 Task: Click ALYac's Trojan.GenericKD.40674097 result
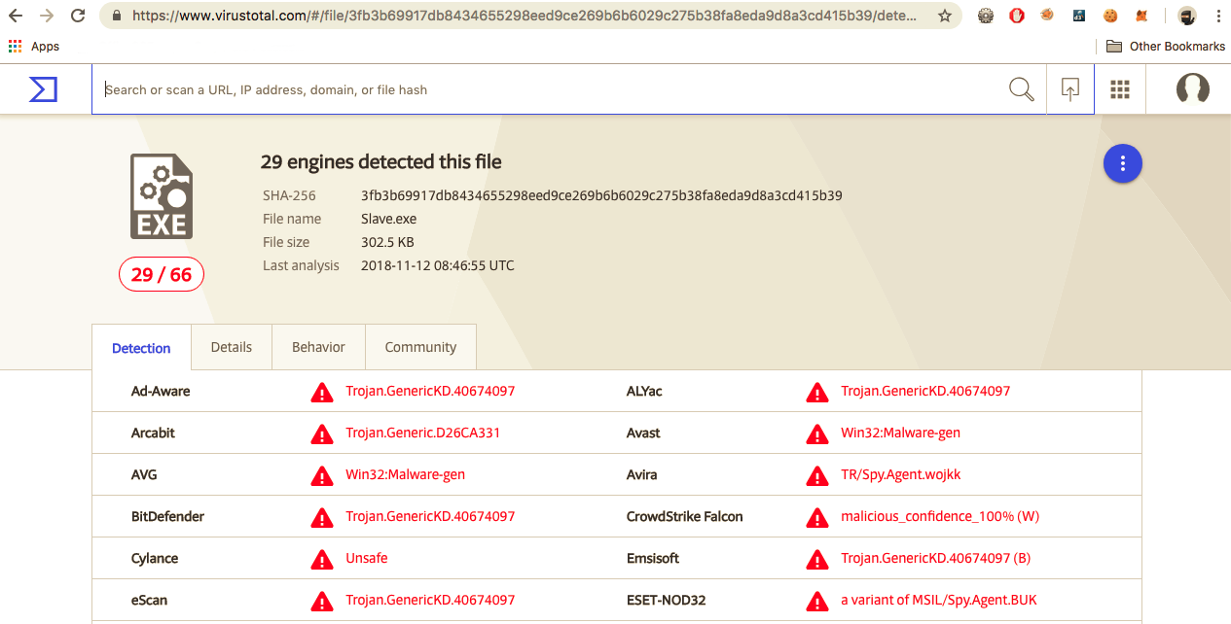click(925, 391)
